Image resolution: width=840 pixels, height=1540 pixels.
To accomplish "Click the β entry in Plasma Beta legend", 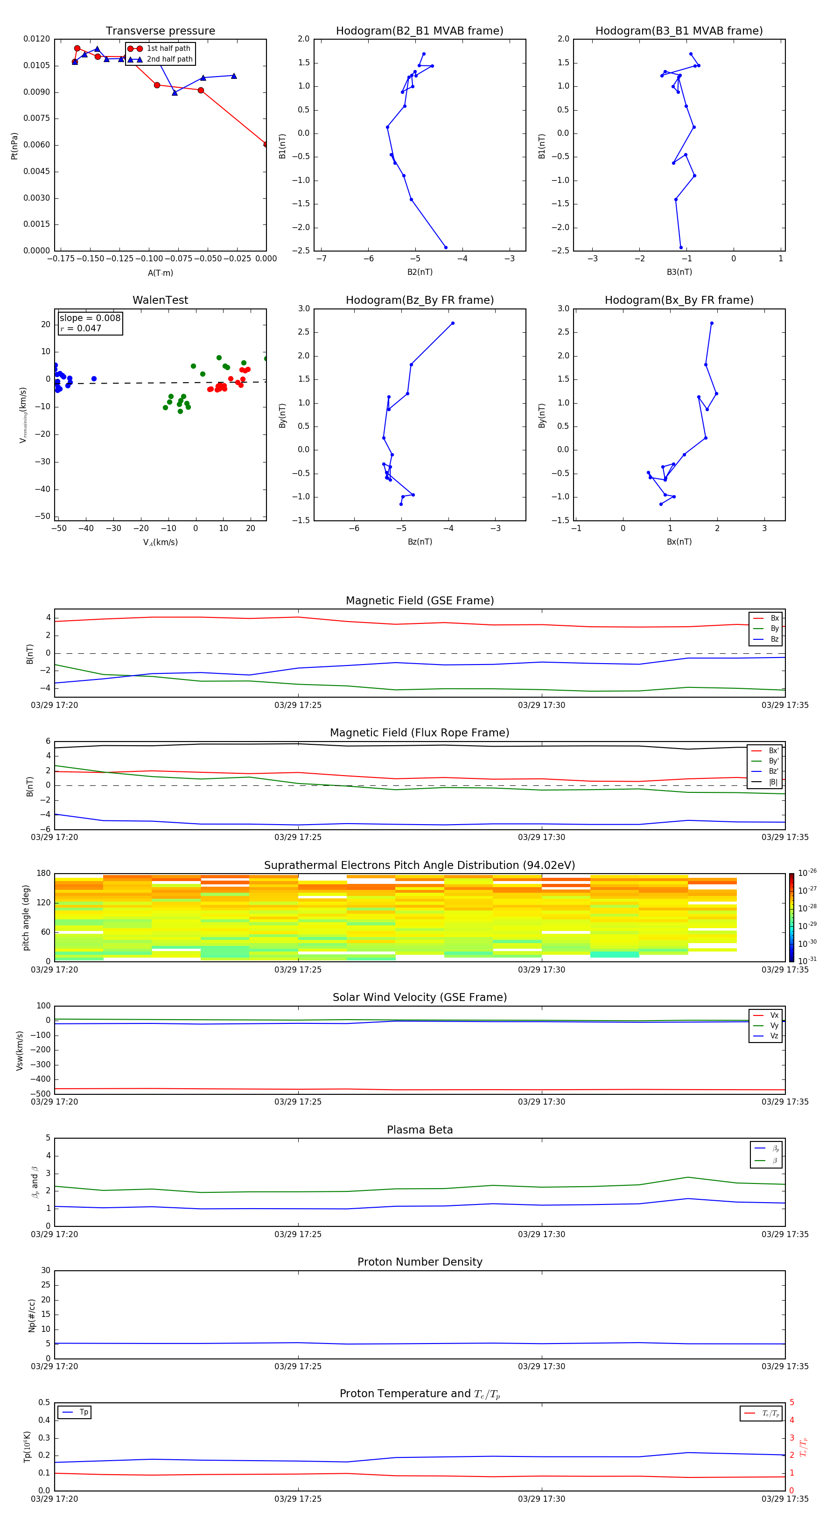I will (x=766, y=1161).
